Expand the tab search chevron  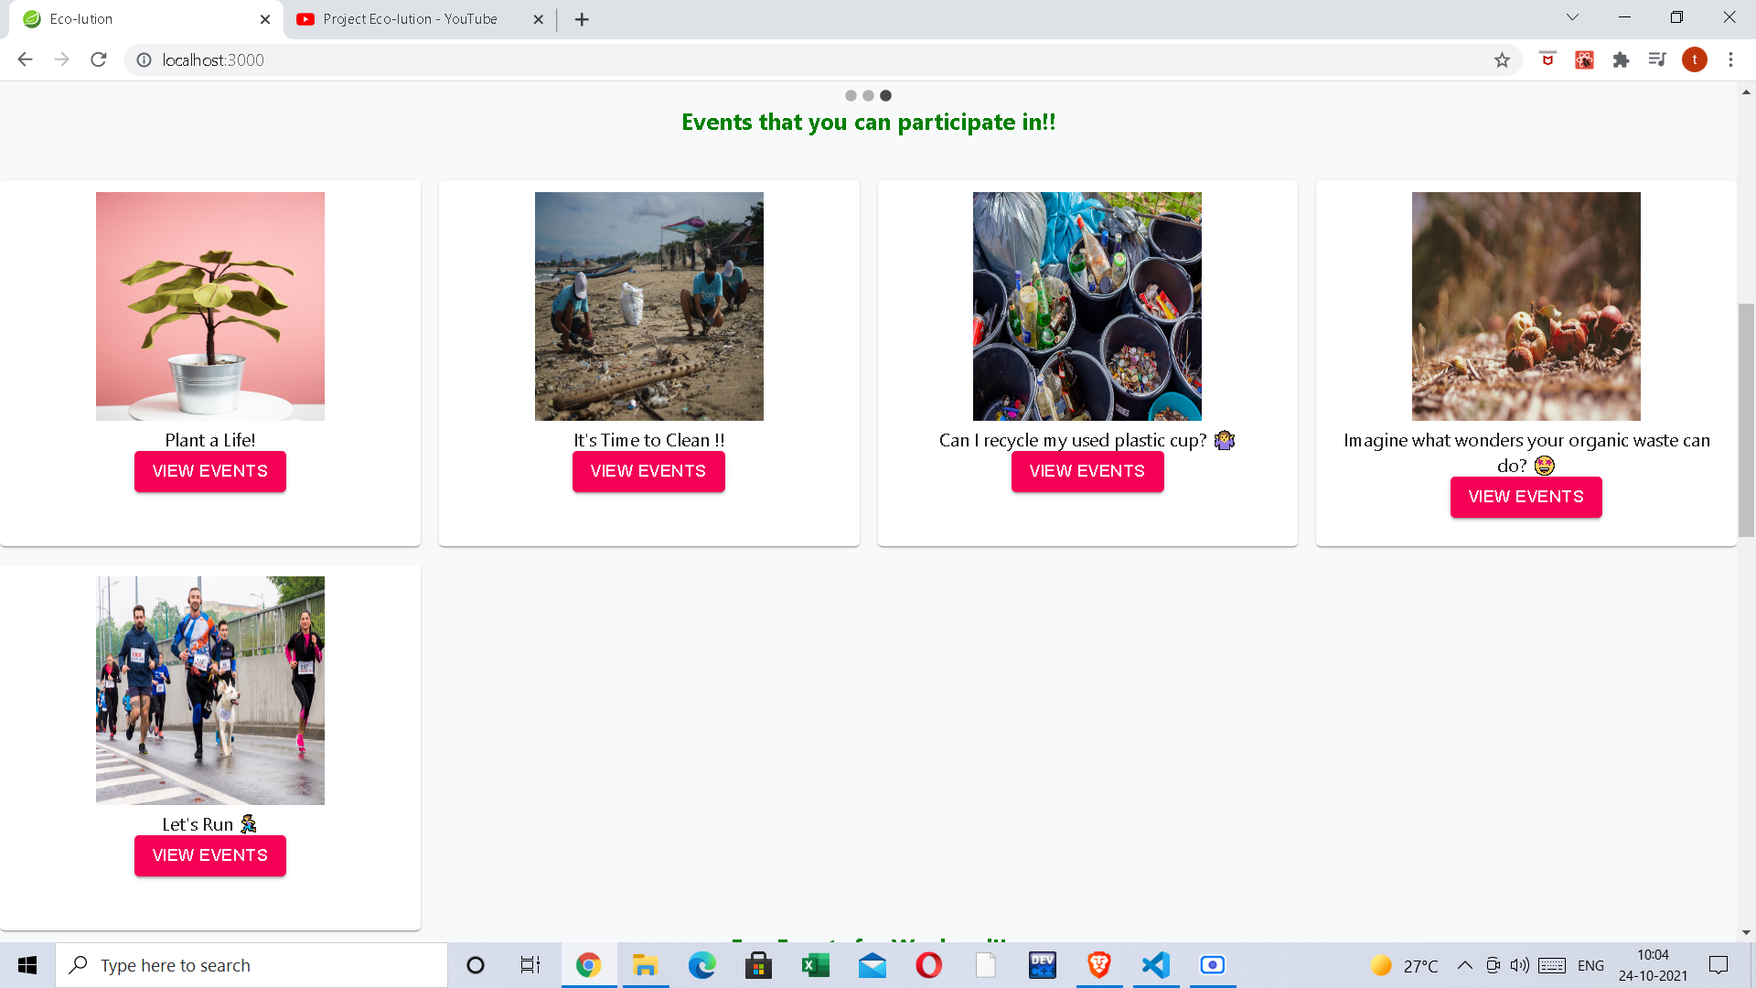tap(1572, 17)
